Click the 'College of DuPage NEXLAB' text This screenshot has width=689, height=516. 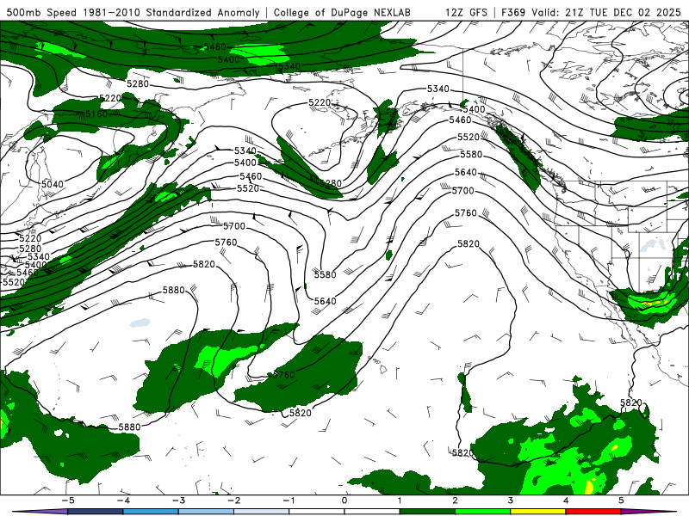pos(342,13)
